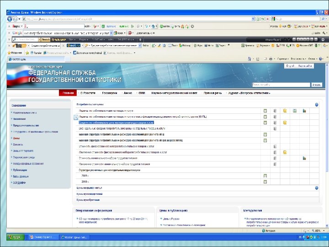Click the browser Back arrow button
The image size is (329, 247).
point(10,19)
